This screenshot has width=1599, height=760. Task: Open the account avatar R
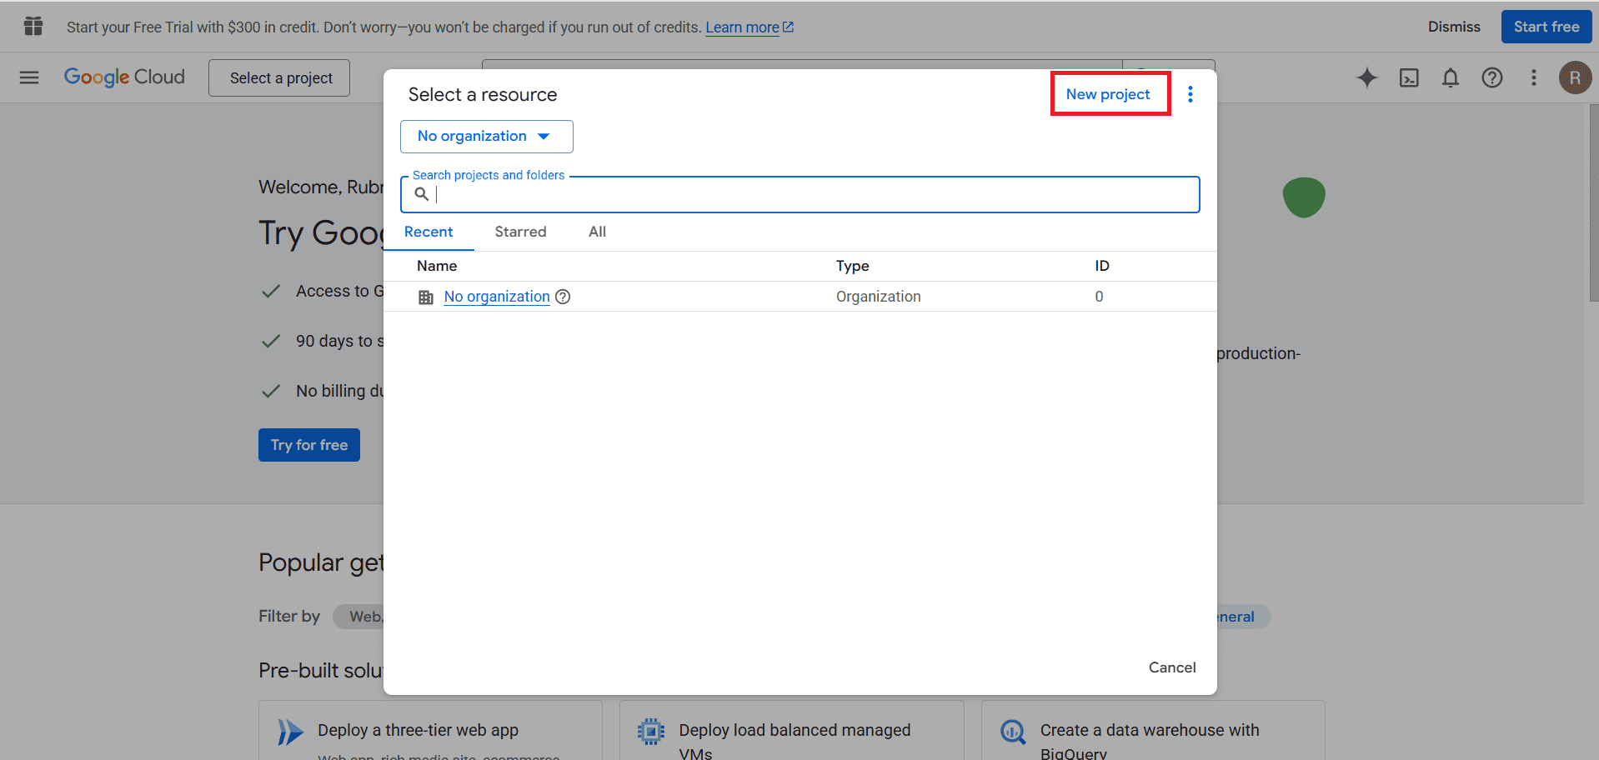[x=1575, y=77]
